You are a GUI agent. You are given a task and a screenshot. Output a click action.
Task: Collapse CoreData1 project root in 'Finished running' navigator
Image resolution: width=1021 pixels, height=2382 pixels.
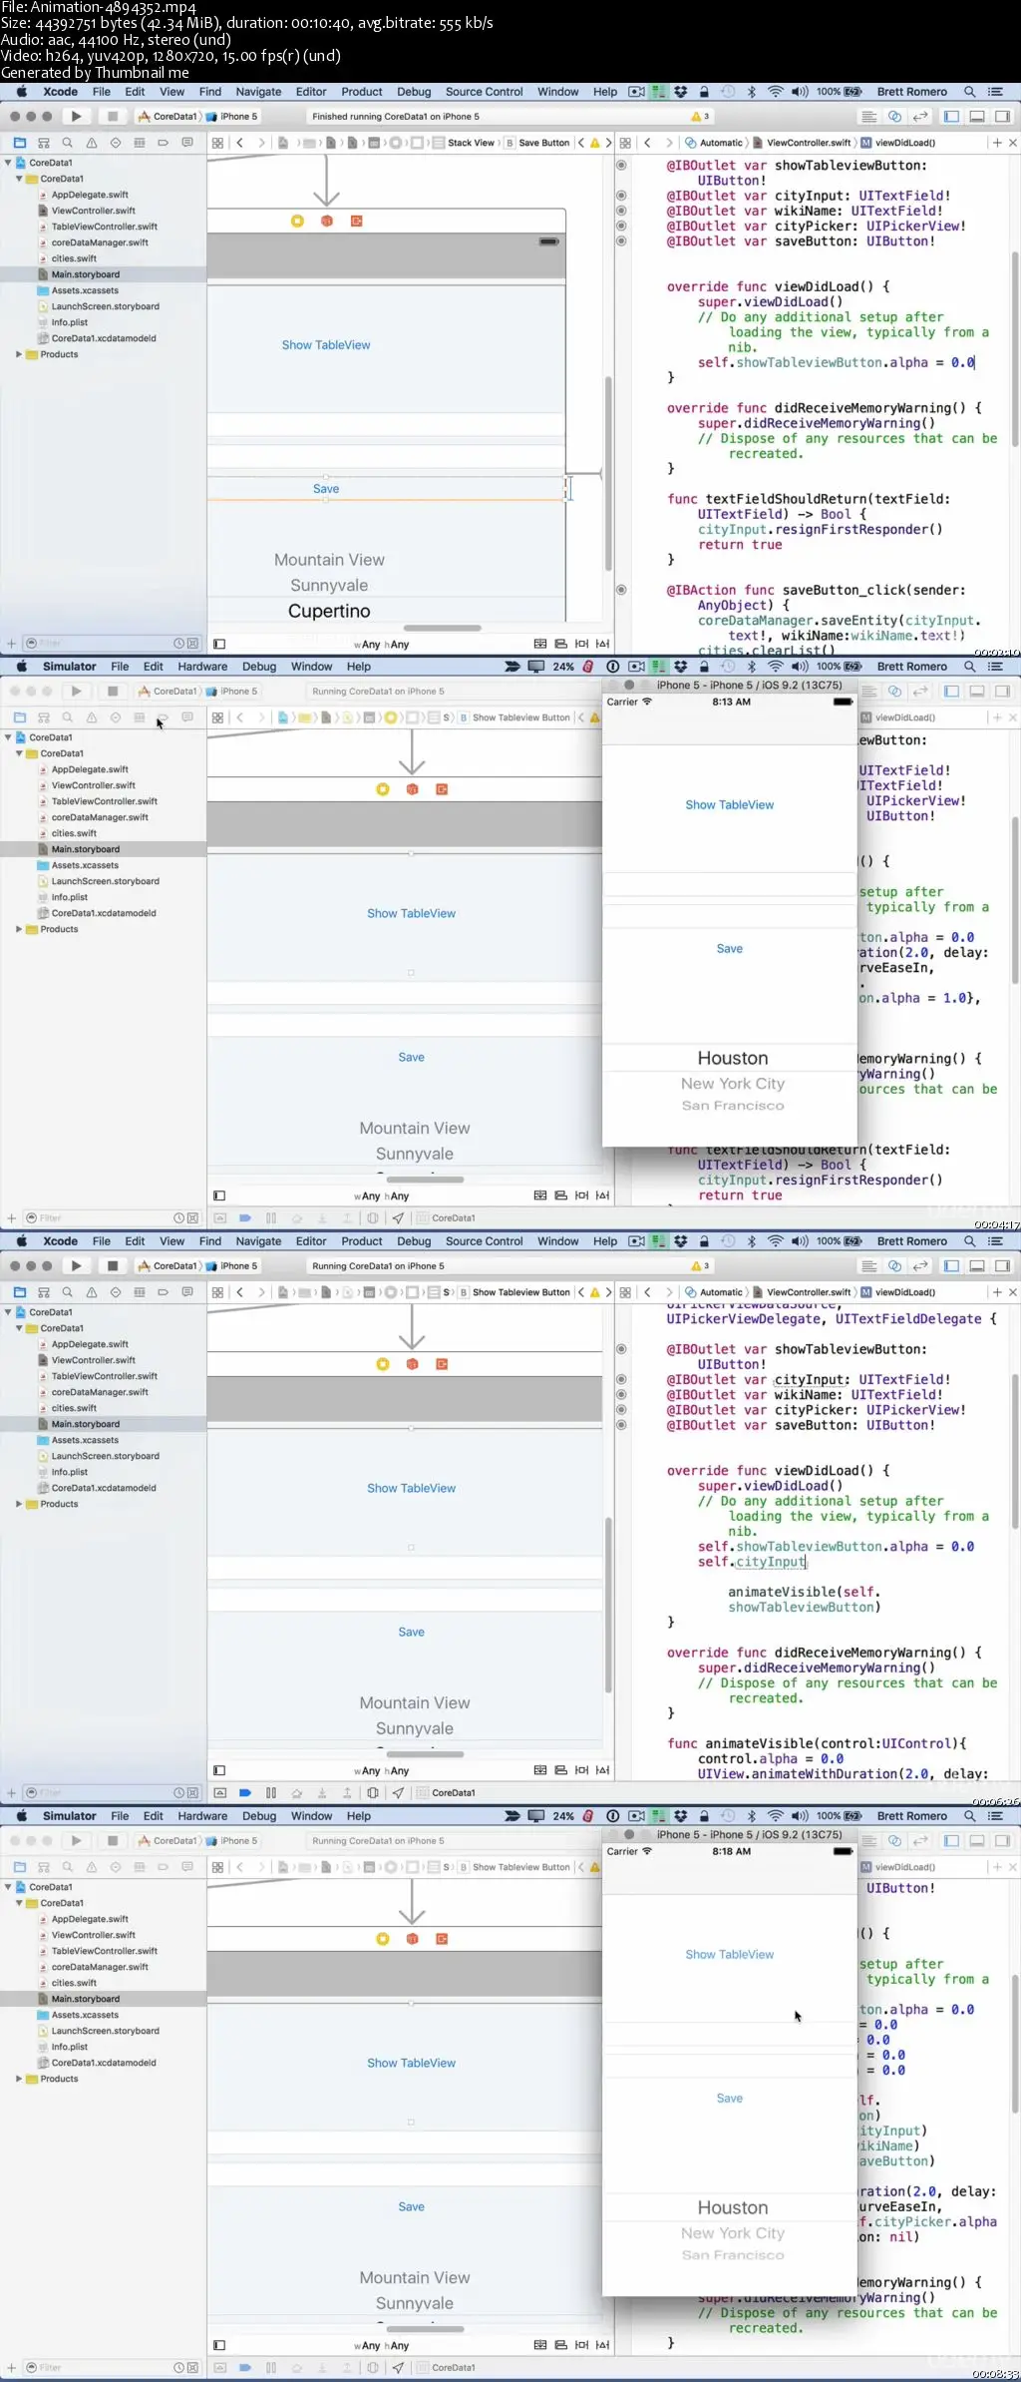pos(8,163)
